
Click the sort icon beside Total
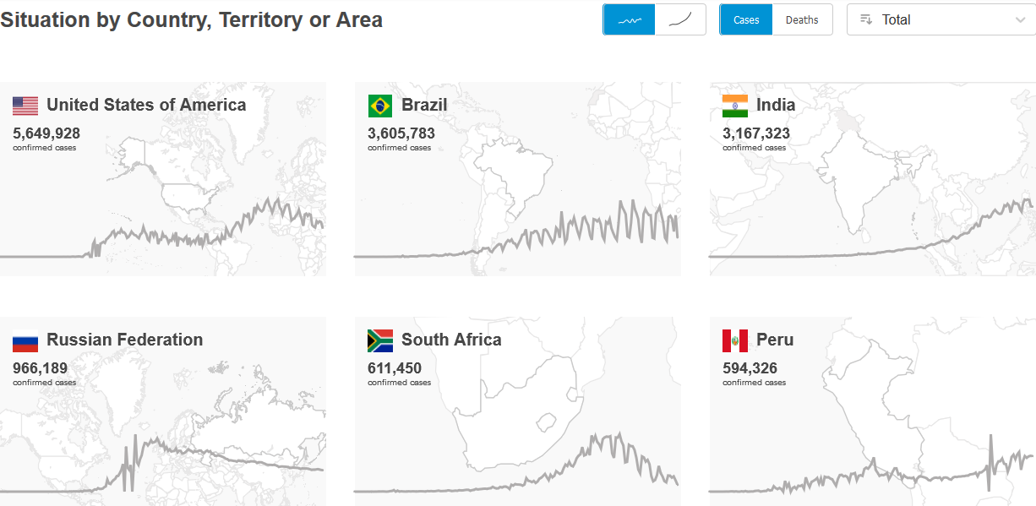pyautogui.click(x=866, y=19)
